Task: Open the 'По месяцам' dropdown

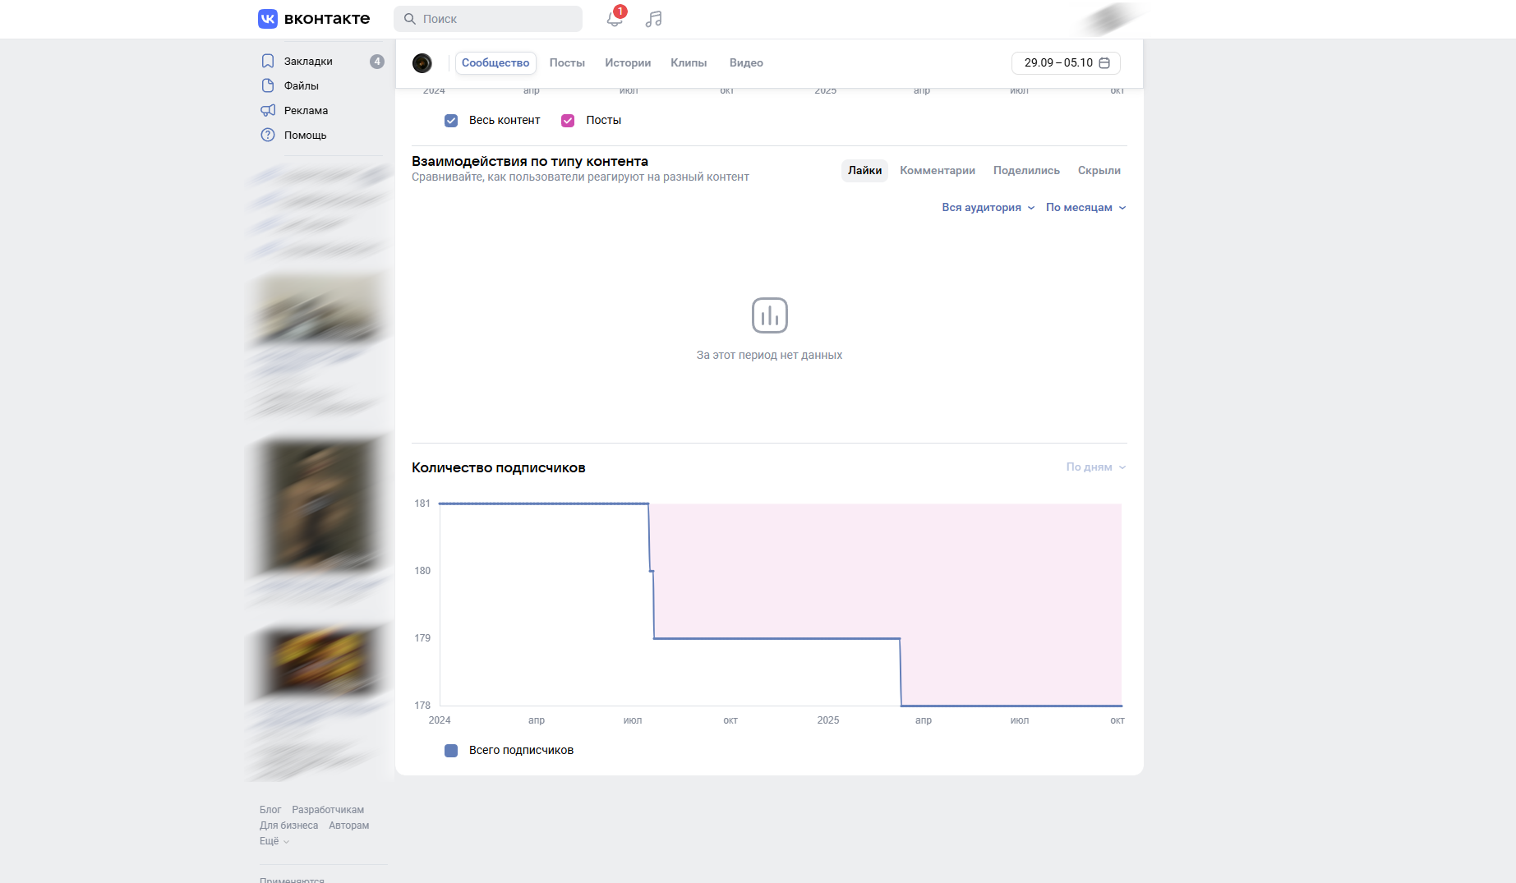Action: click(x=1085, y=208)
